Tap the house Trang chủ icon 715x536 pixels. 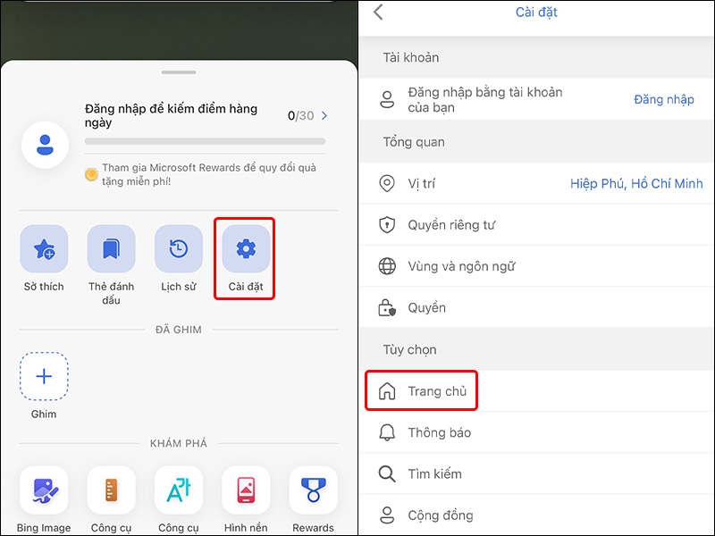pyautogui.click(x=387, y=391)
